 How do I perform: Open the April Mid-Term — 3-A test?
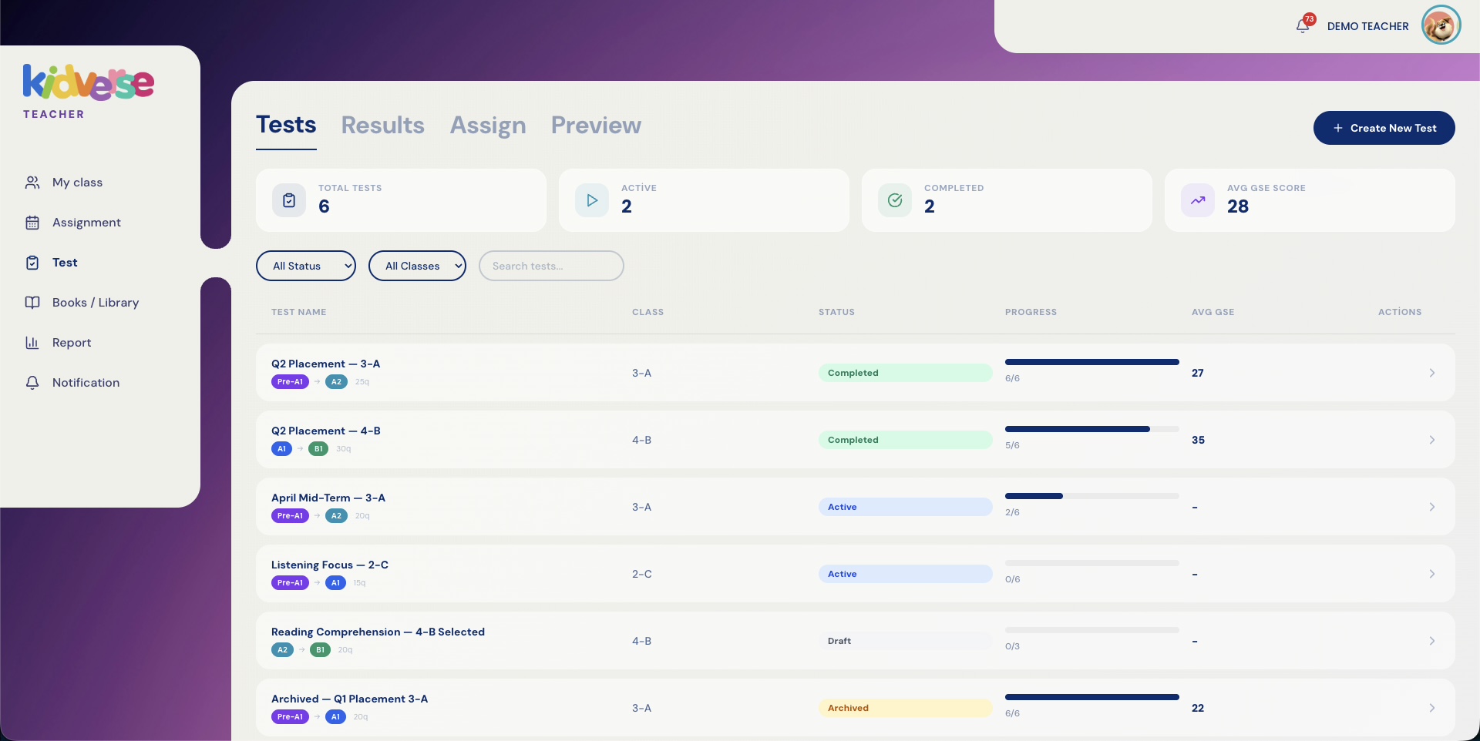(x=328, y=498)
